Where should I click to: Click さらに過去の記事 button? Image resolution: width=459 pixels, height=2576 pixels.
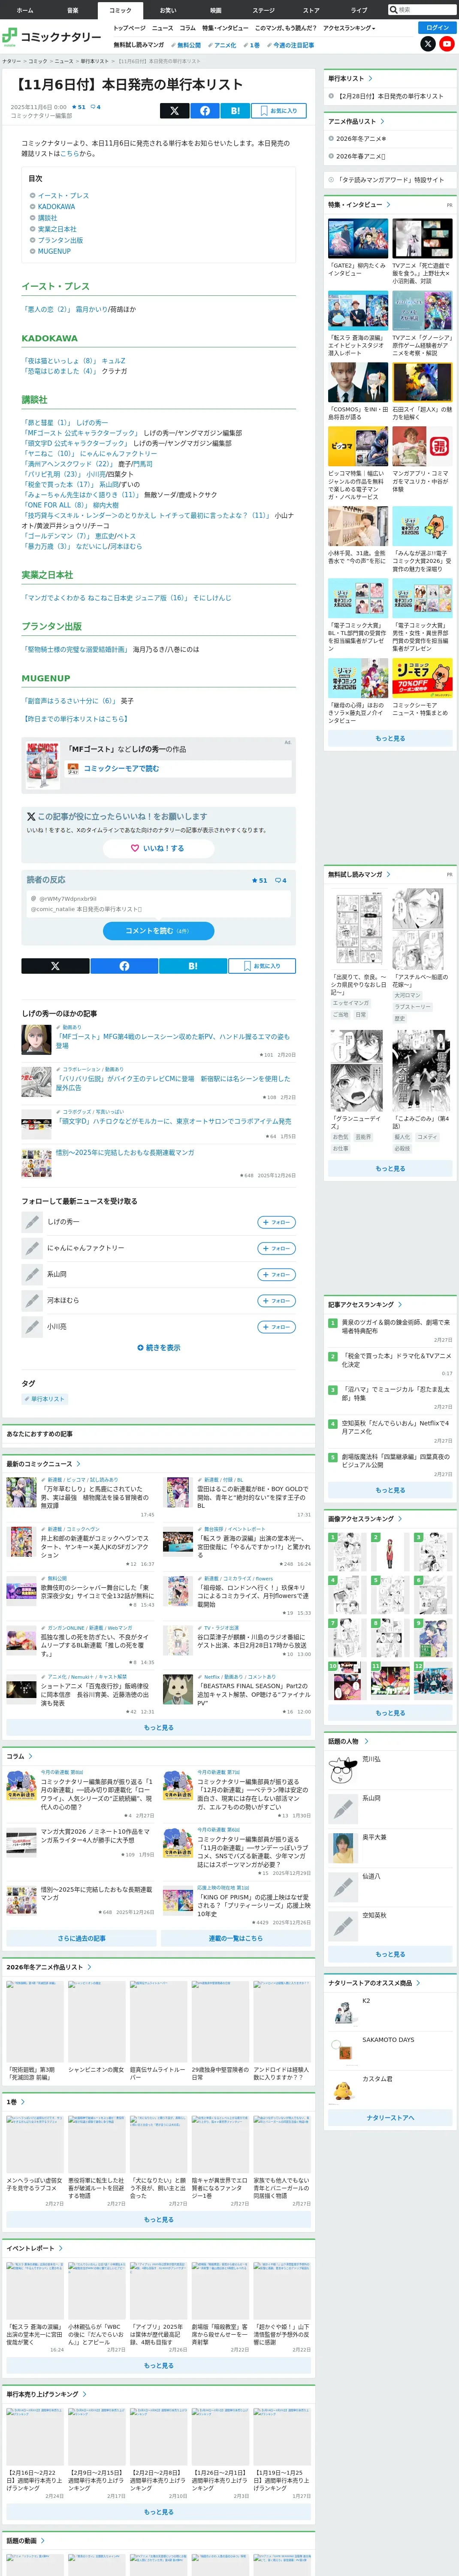pos(81,1938)
